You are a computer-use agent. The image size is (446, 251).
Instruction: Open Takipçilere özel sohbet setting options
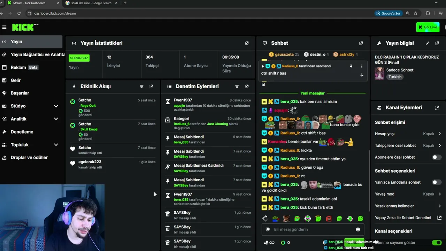click(408, 145)
